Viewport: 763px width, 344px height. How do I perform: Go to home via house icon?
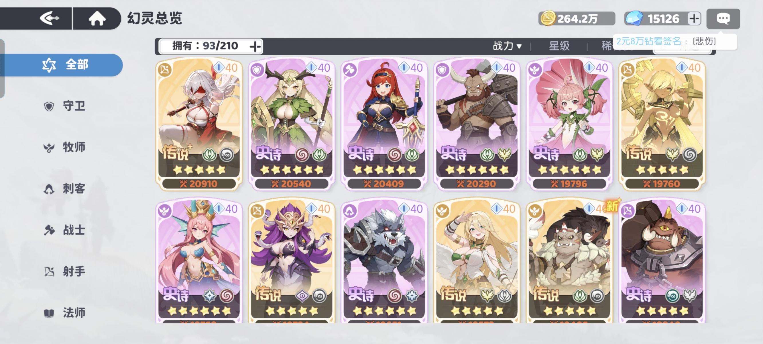pyautogui.click(x=97, y=18)
